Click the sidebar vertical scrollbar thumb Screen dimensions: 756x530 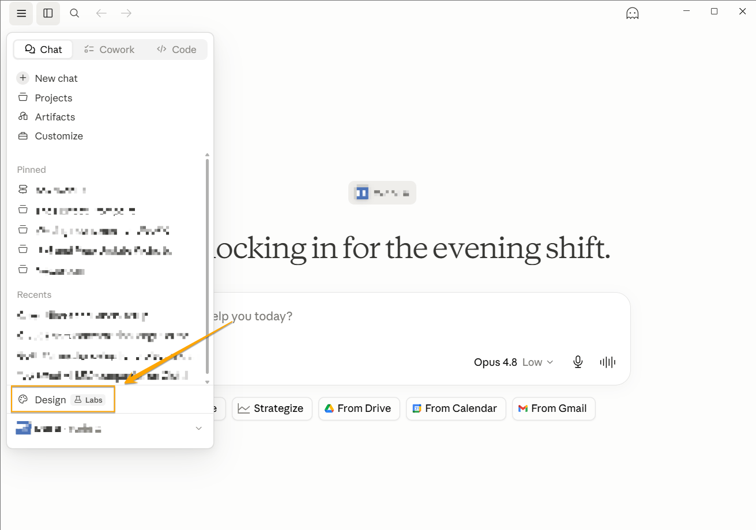tap(208, 266)
